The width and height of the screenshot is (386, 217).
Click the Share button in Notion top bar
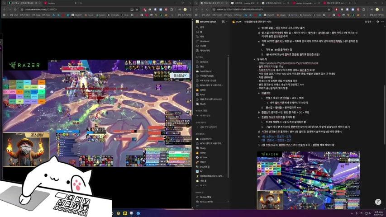(368, 22)
